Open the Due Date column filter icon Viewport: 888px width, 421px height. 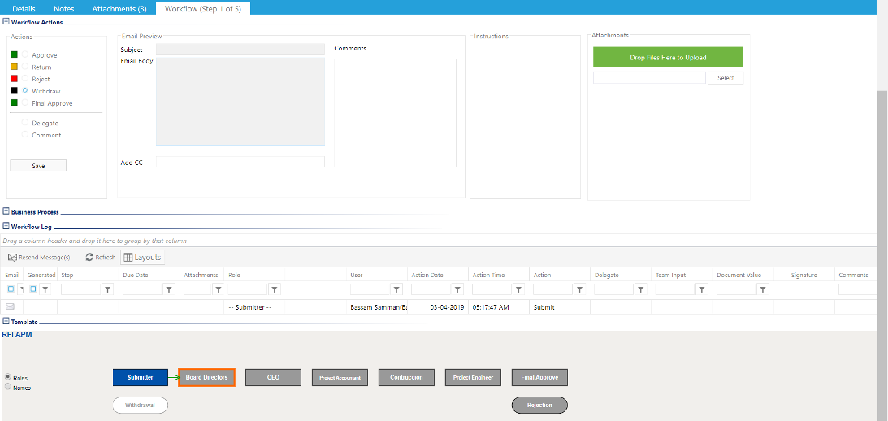[x=169, y=289]
